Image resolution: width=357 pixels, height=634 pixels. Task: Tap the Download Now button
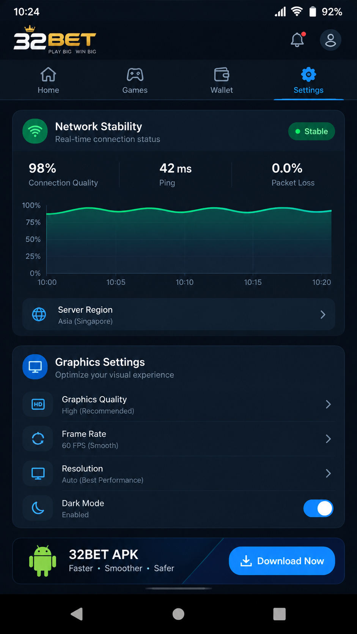pyautogui.click(x=282, y=561)
